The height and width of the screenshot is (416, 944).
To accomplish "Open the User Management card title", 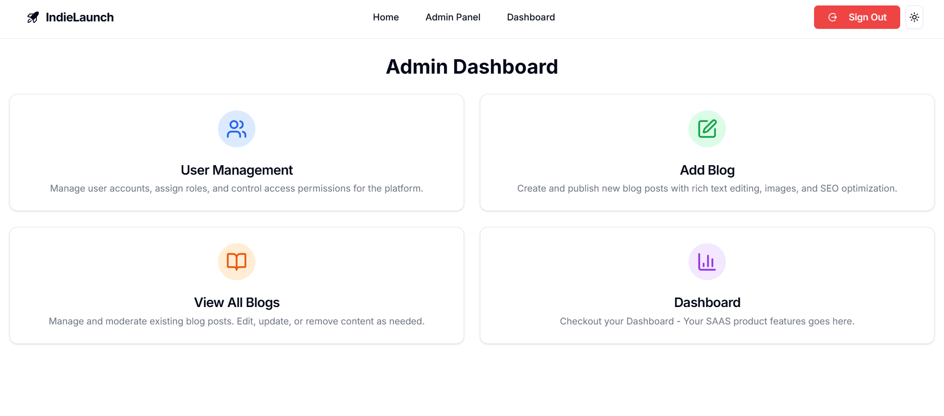I will click(236, 170).
